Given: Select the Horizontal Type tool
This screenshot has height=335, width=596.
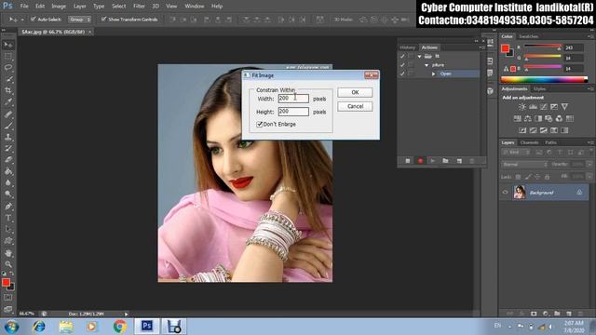Looking at the screenshot, I should click(8, 218).
